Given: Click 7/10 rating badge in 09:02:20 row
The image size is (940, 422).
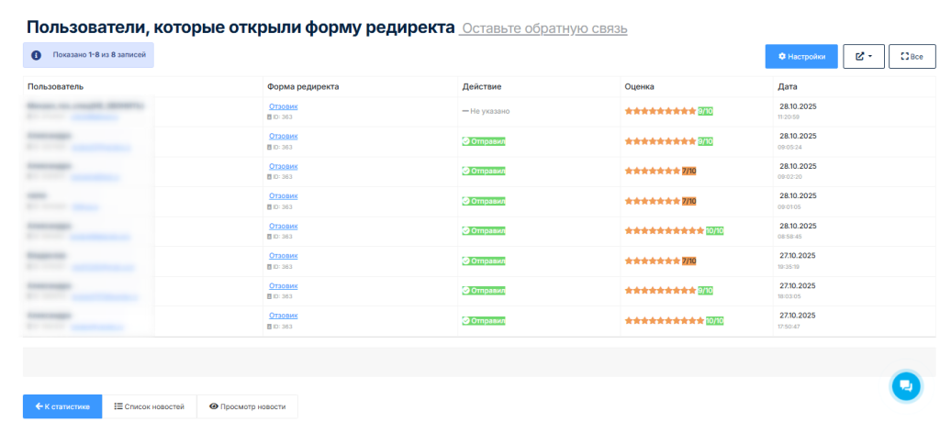Looking at the screenshot, I should coord(689,171).
